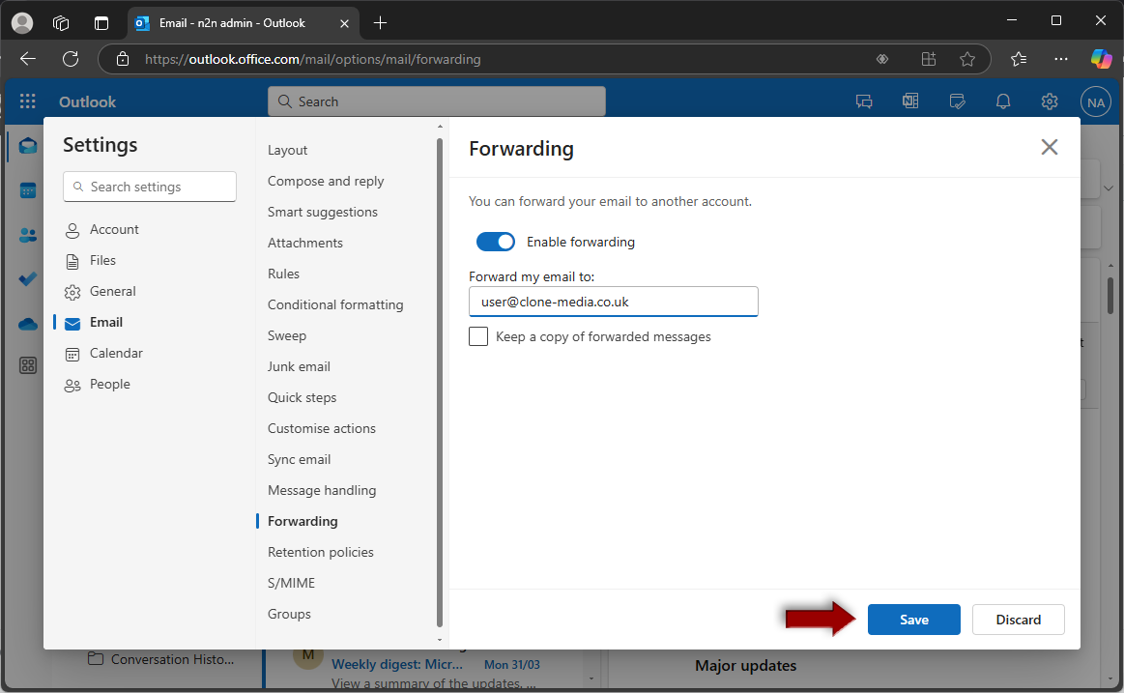The image size is (1124, 693).
Task: Open the split screen icon in address bar
Action: coord(929,59)
